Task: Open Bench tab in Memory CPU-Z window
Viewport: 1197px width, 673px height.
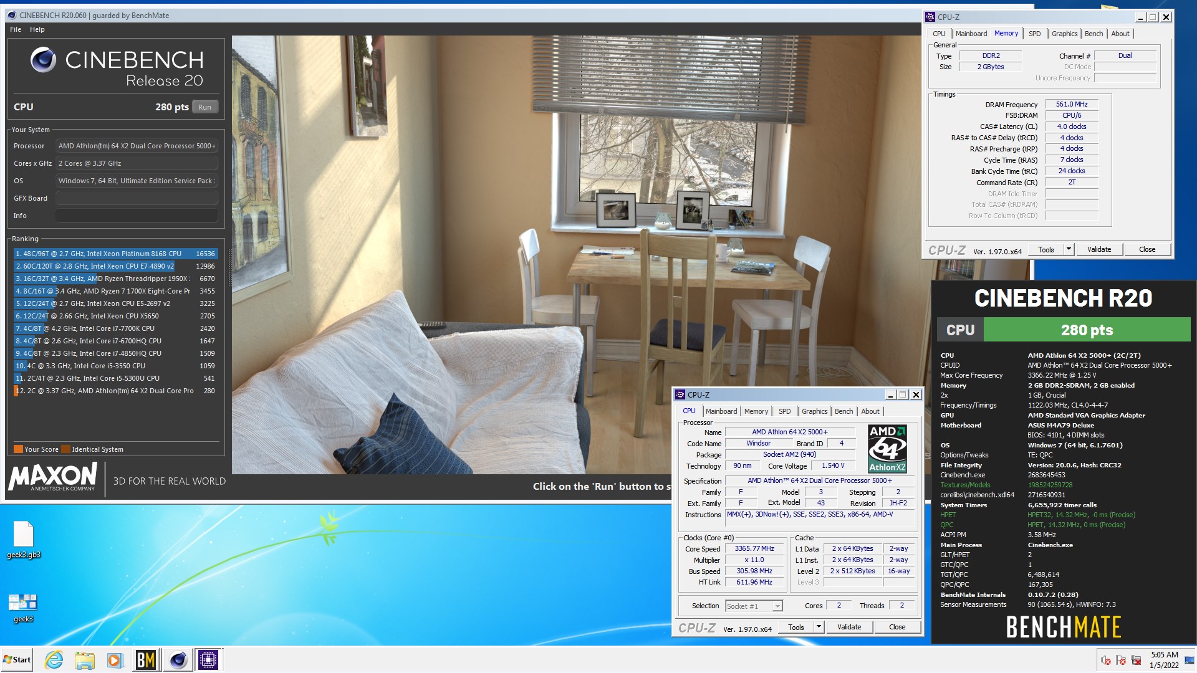Action: (x=1094, y=34)
